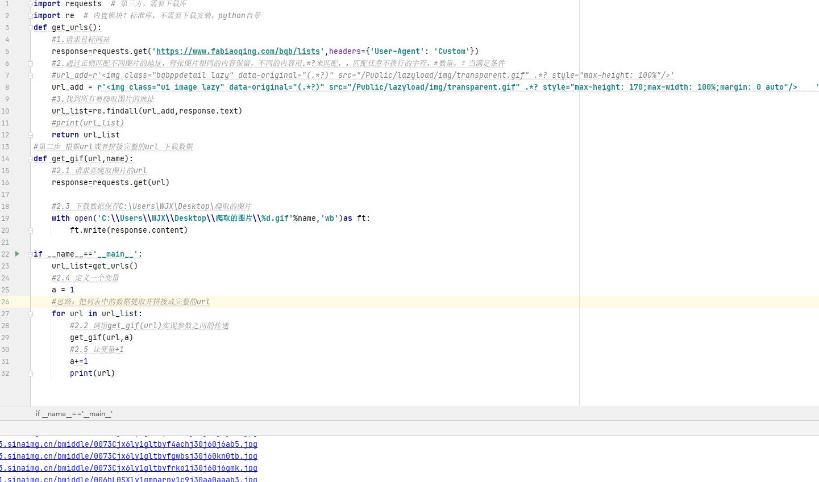
Task: Click 'response=requests.get(url)' on line 16
Action: point(111,182)
